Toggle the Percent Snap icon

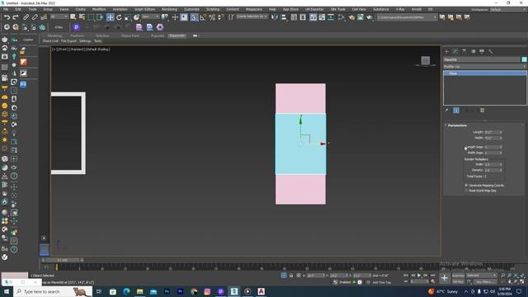coord(212,17)
